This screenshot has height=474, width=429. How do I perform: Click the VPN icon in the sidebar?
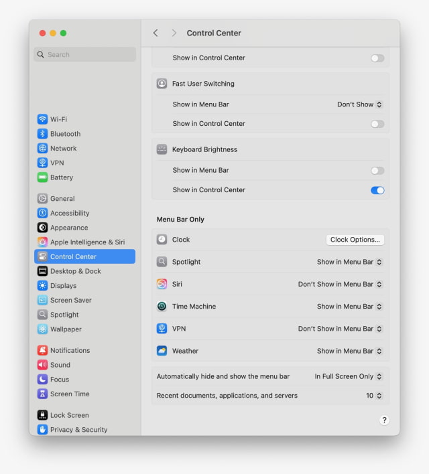tap(42, 163)
